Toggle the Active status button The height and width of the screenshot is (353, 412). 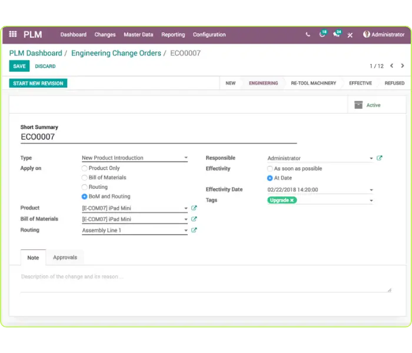coord(377,105)
